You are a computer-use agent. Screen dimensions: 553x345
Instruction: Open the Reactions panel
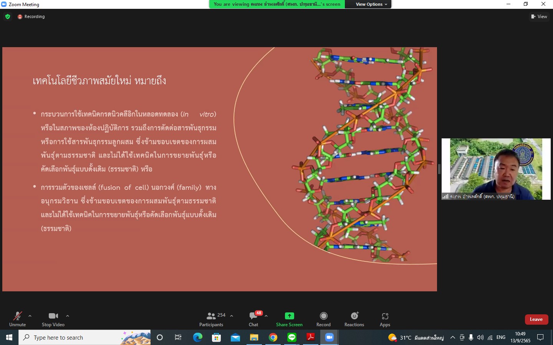(x=354, y=319)
